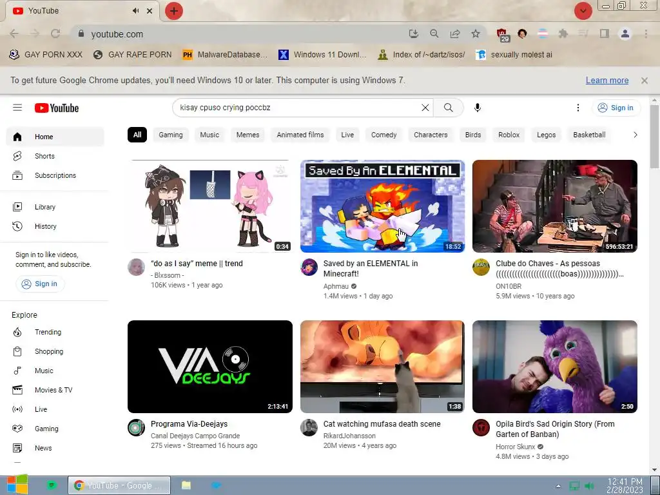Image resolution: width=660 pixels, height=495 pixels.
Task: Open the uBlock extension showing 29
Action: [502, 35]
